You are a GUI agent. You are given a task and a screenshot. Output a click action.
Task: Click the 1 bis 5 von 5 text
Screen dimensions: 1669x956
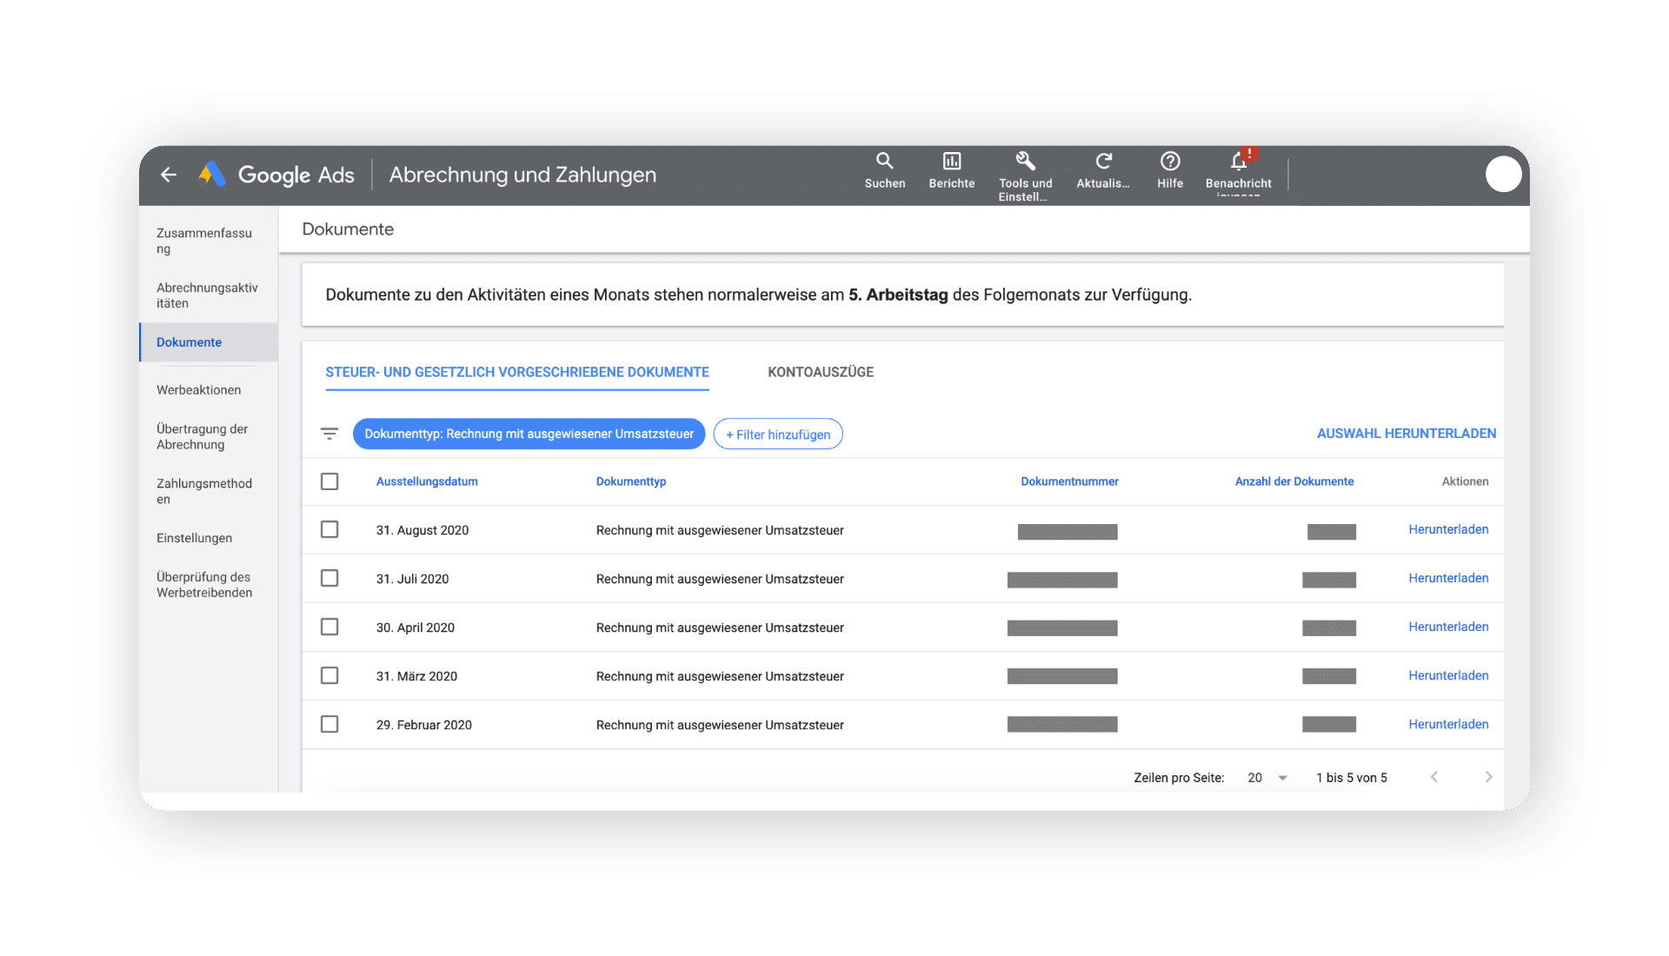pyautogui.click(x=1352, y=778)
